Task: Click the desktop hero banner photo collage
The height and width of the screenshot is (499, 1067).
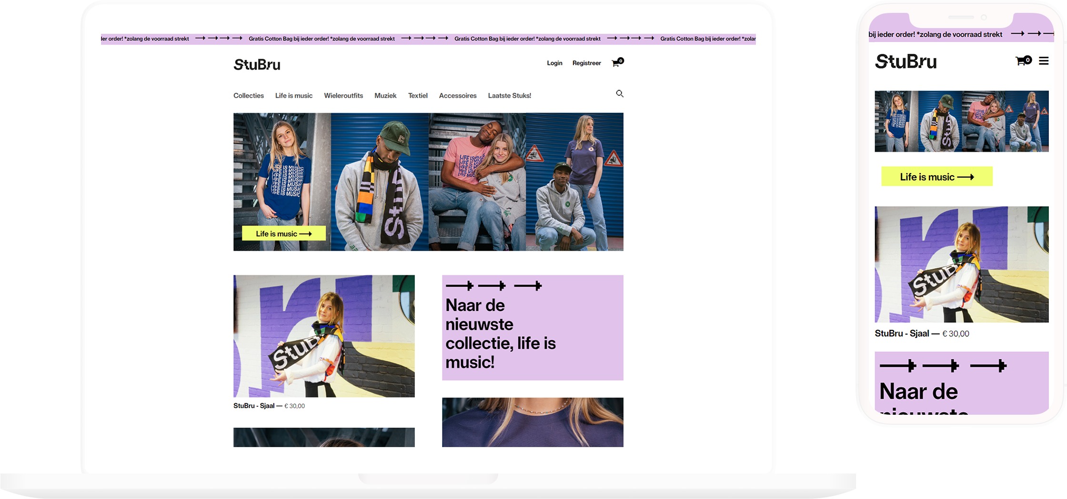Action: (x=428, y=182)
